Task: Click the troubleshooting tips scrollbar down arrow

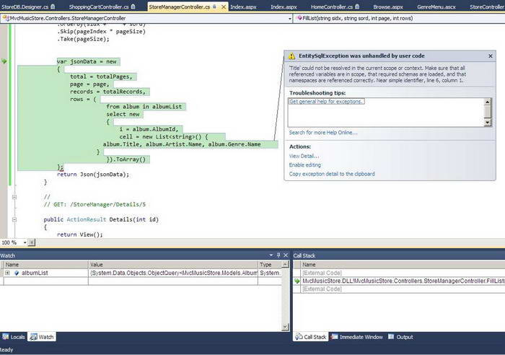Action: click(x=488, y=123)
